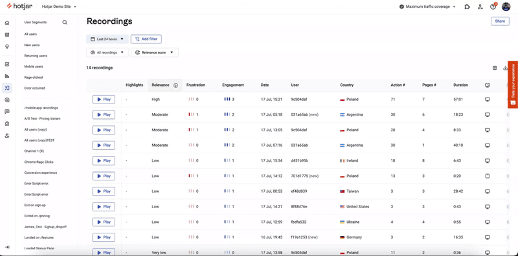Image resolution: width=518 pixels, height=256 pixels.
Task: Select the Landed on /features segment
Action: [39, 237]
